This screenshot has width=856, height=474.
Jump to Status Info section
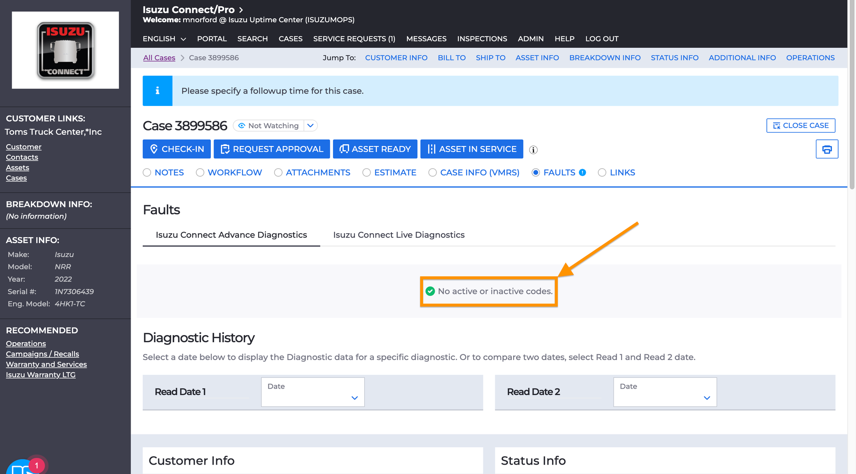675,58
